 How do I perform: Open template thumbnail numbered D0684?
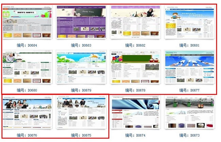[27, 23]
